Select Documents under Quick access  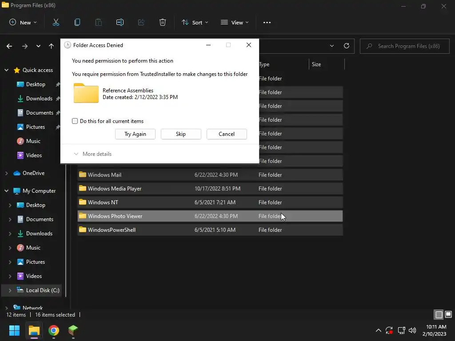point(40,112)
